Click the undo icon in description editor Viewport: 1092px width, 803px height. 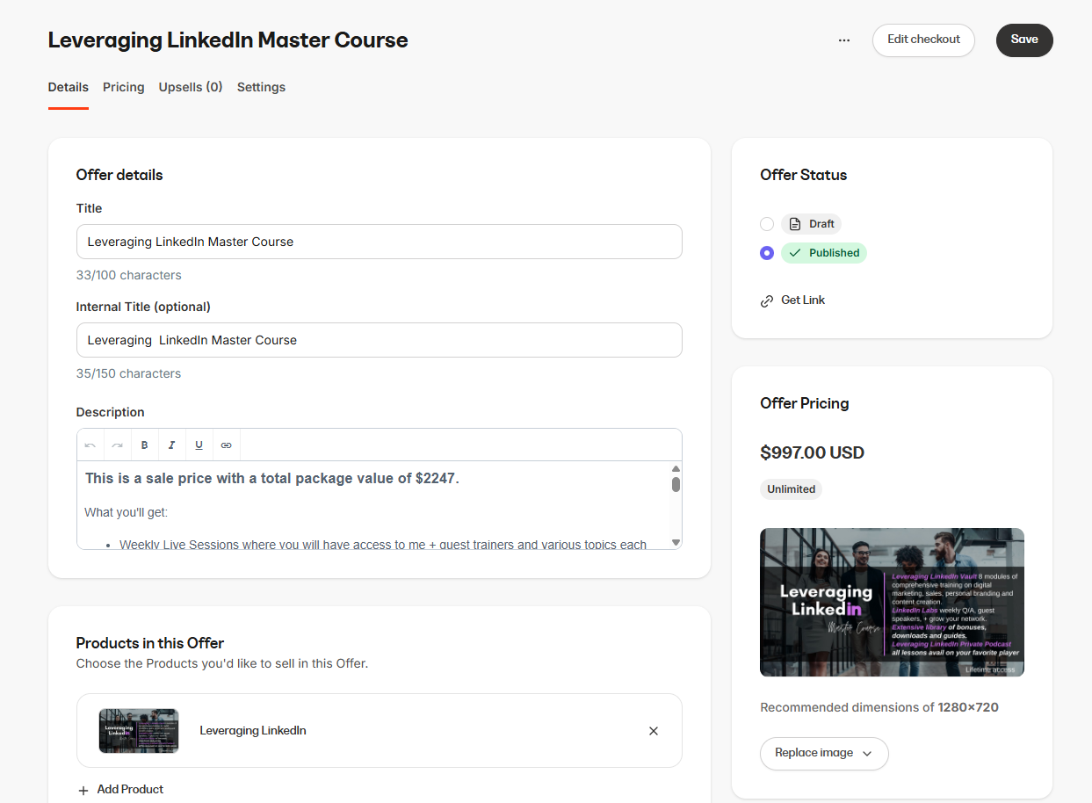point(90,445)
